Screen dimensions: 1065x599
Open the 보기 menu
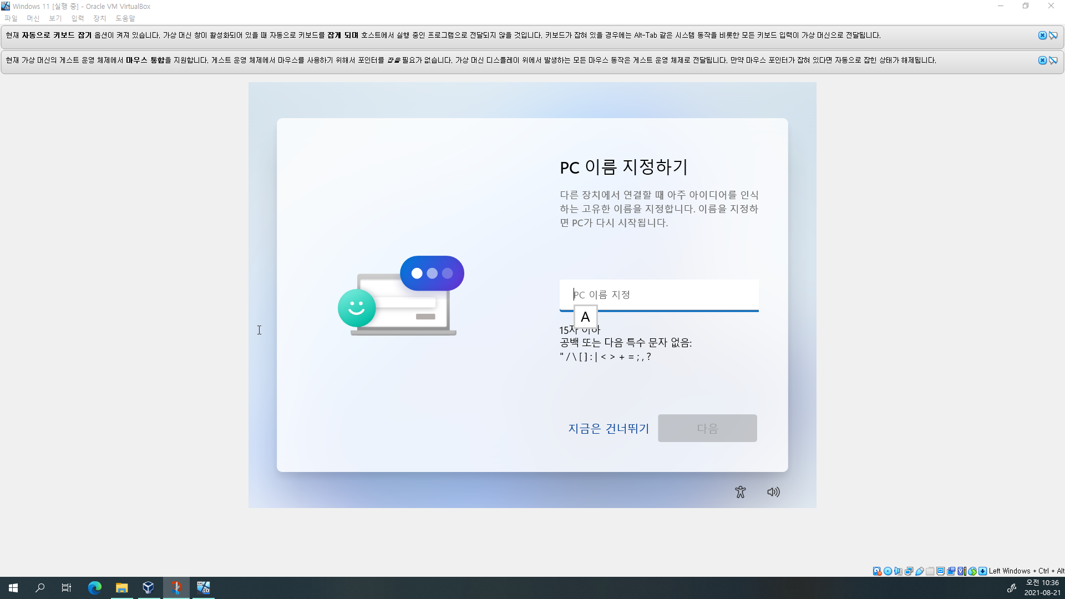click(x=55, y=18)
